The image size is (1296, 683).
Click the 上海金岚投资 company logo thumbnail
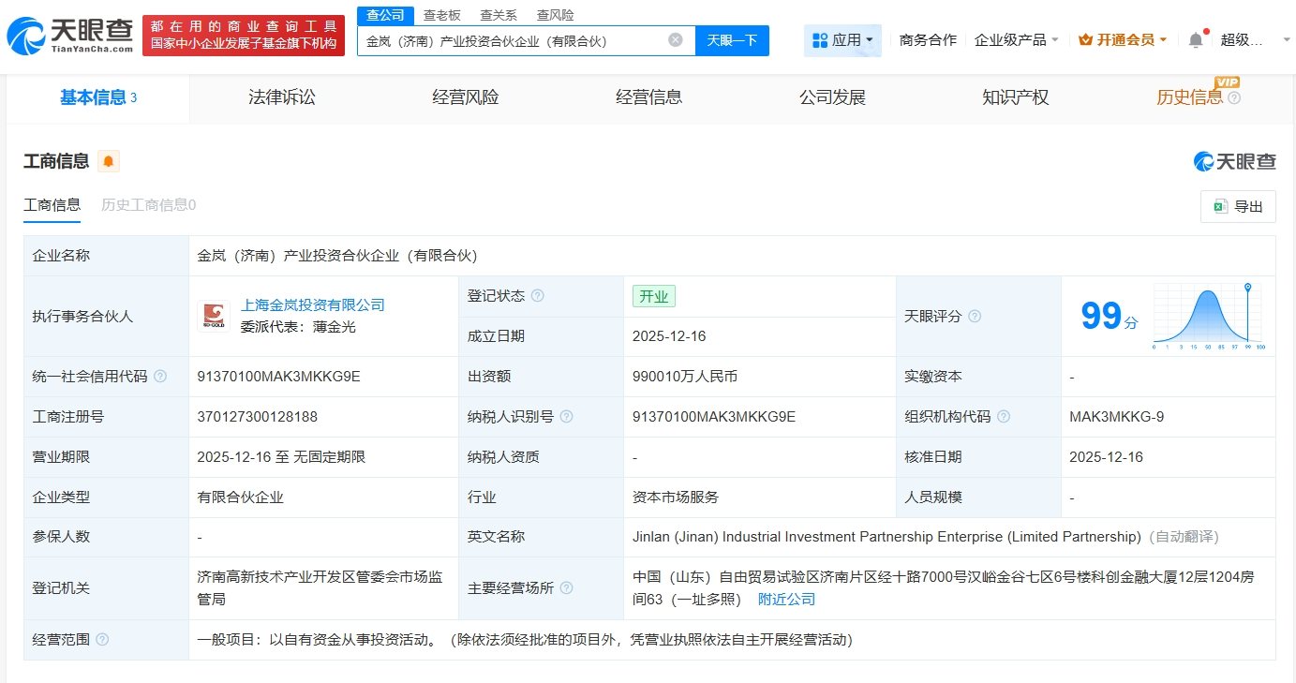214,316
